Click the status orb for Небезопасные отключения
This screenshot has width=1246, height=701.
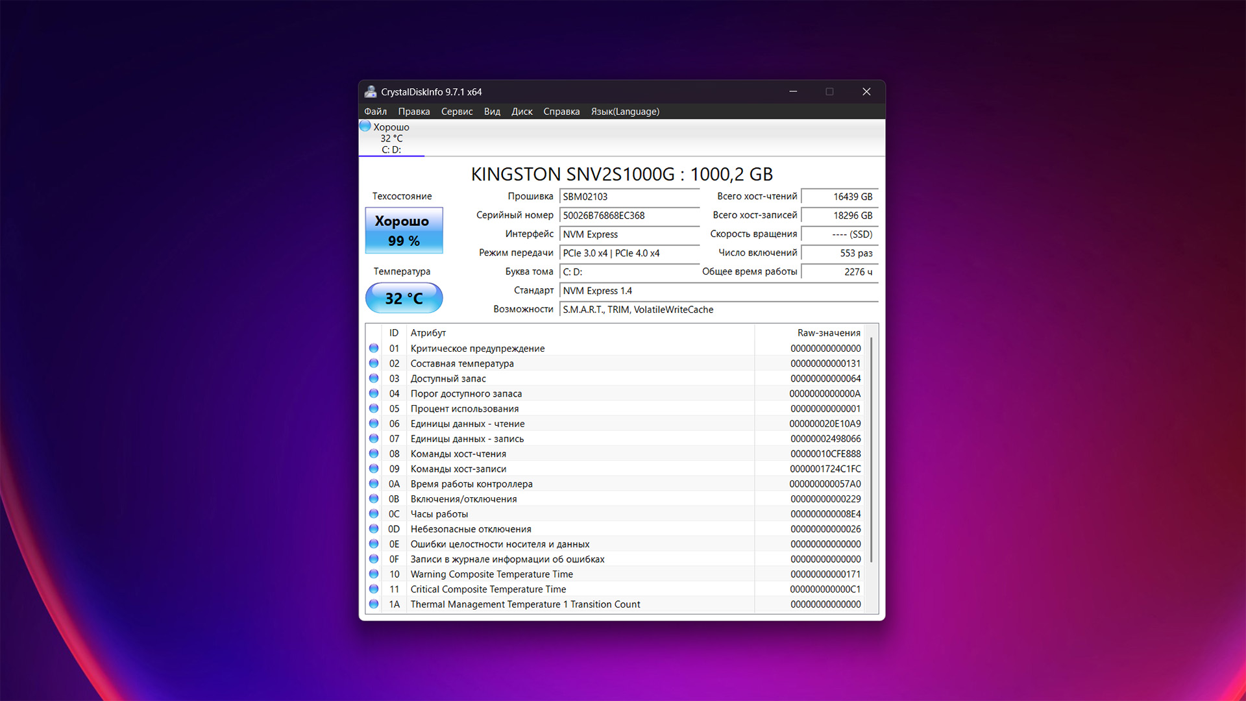coord(374,529)
